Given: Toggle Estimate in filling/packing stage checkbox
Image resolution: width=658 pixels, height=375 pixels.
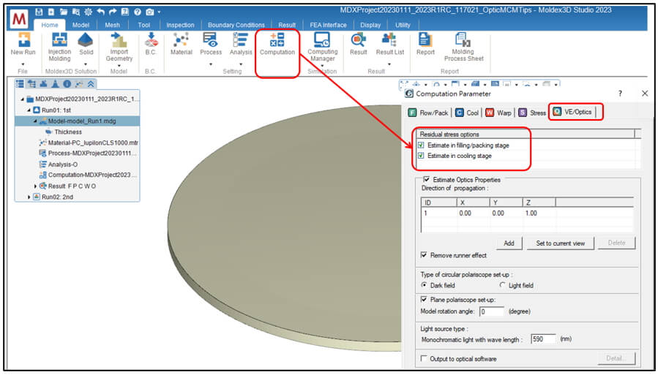Looking at the screenshot, I should (421, 145).
